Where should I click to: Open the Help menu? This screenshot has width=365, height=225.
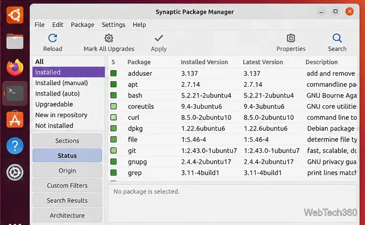[139, 25]
